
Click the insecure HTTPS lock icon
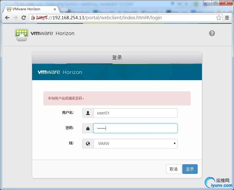33,18
